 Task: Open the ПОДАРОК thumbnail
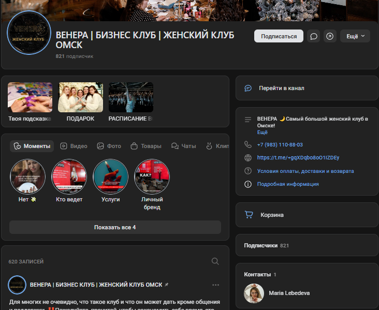coord(80,97)
